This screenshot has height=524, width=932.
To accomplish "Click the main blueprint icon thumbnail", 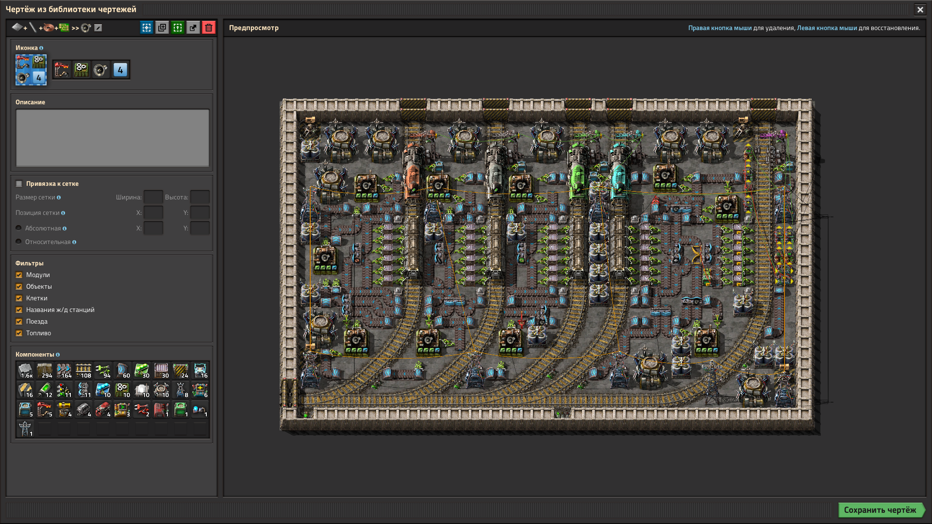I will pos(31,70).
